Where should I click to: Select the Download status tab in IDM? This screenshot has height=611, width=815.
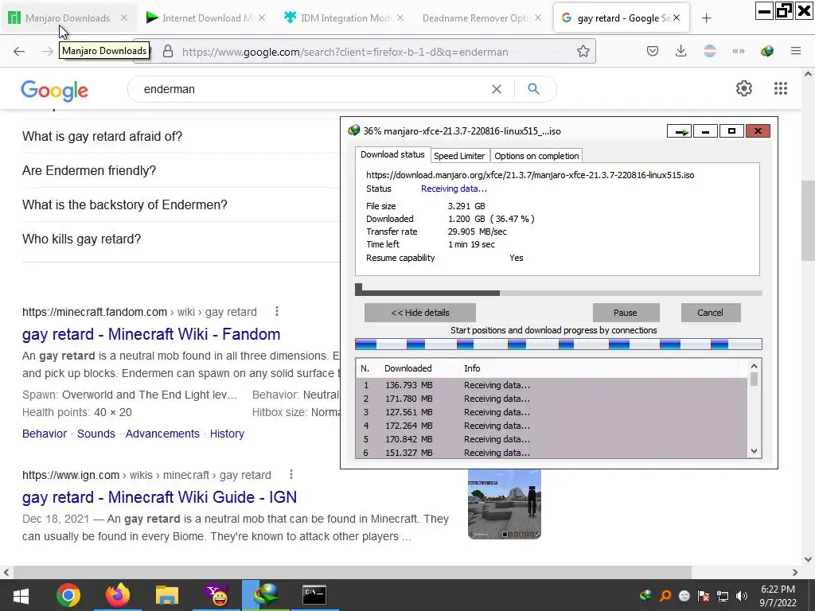coord(392,154)
